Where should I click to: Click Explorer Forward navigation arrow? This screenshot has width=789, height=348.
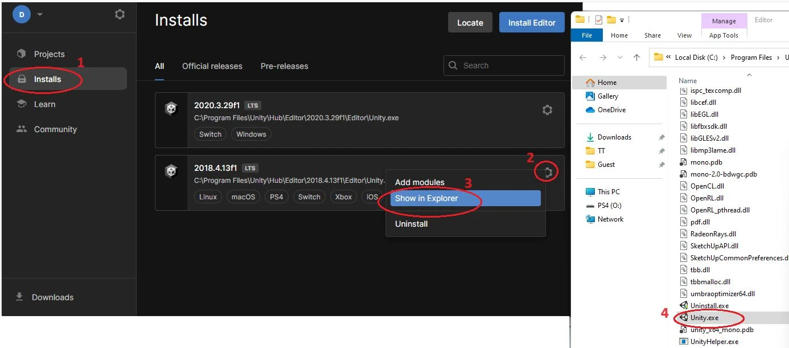[603, 58]
